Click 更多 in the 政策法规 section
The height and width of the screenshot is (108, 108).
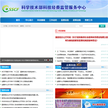(x=49, y=90)
